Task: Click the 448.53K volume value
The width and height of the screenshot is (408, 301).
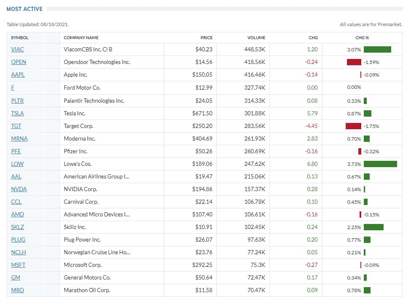Action: 255,49
